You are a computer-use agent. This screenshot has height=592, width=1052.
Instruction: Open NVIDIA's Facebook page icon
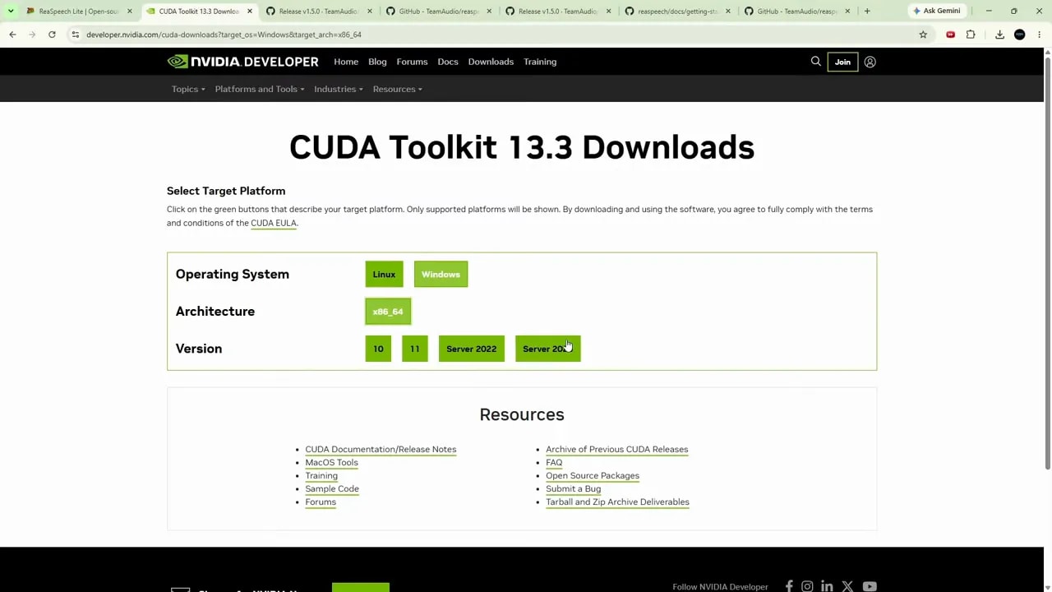coord(789,586)
